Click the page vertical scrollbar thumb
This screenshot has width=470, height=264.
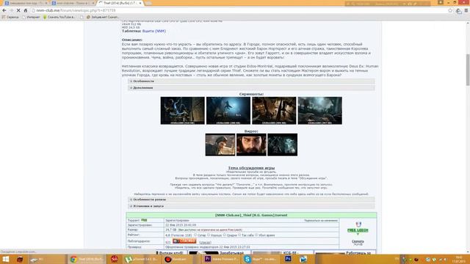click(x=468, y=70)
